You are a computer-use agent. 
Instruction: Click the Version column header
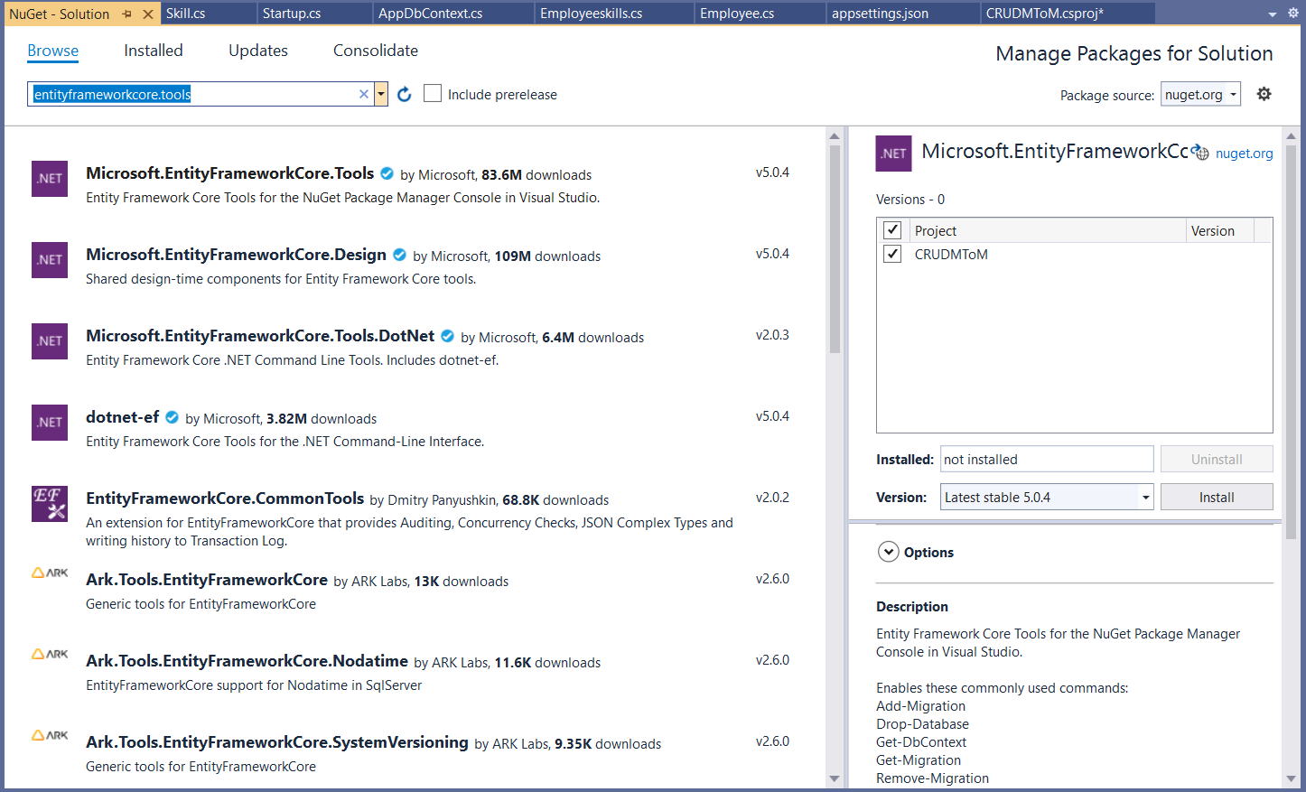click(x=1219, y=230)
